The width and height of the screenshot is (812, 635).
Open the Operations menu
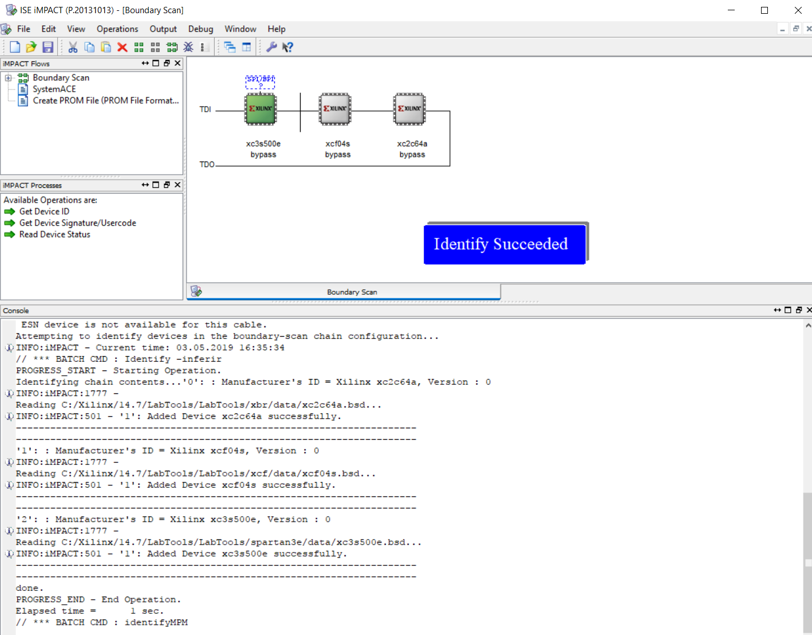(117, 29)
